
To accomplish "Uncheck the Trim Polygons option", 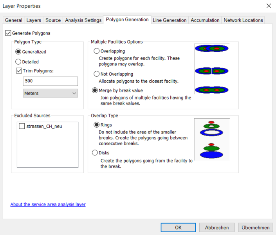I will coord(19,71).
